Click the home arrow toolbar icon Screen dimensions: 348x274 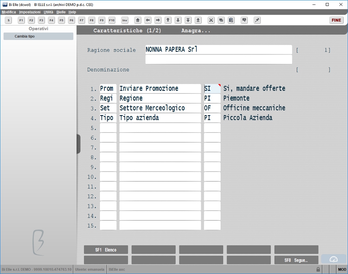[137, 20]
